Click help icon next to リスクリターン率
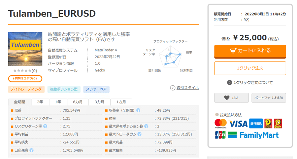 [x=45, y=126]
